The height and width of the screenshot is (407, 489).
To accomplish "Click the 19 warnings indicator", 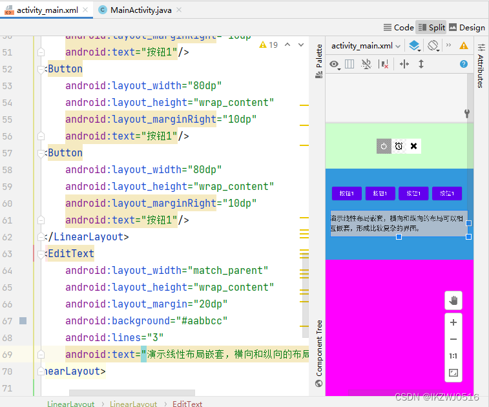I will click(x=268, y=45).
